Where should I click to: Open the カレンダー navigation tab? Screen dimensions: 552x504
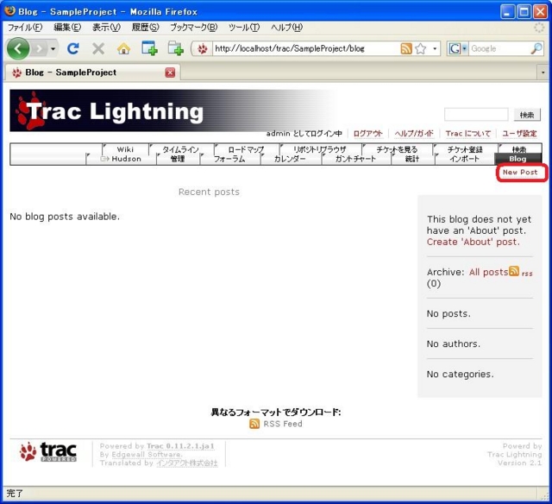(290, 159)
